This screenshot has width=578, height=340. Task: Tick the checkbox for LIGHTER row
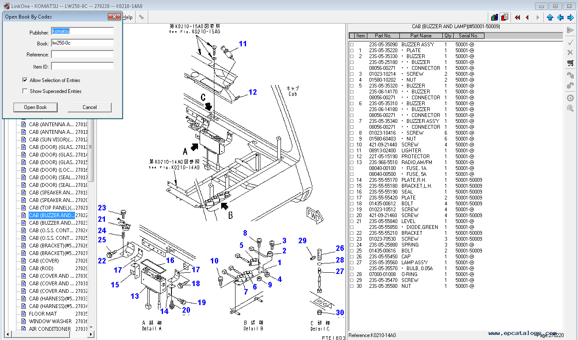352,151
